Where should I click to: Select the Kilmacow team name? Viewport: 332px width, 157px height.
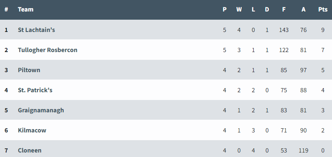pyautogui.click(x=32, y=130)
